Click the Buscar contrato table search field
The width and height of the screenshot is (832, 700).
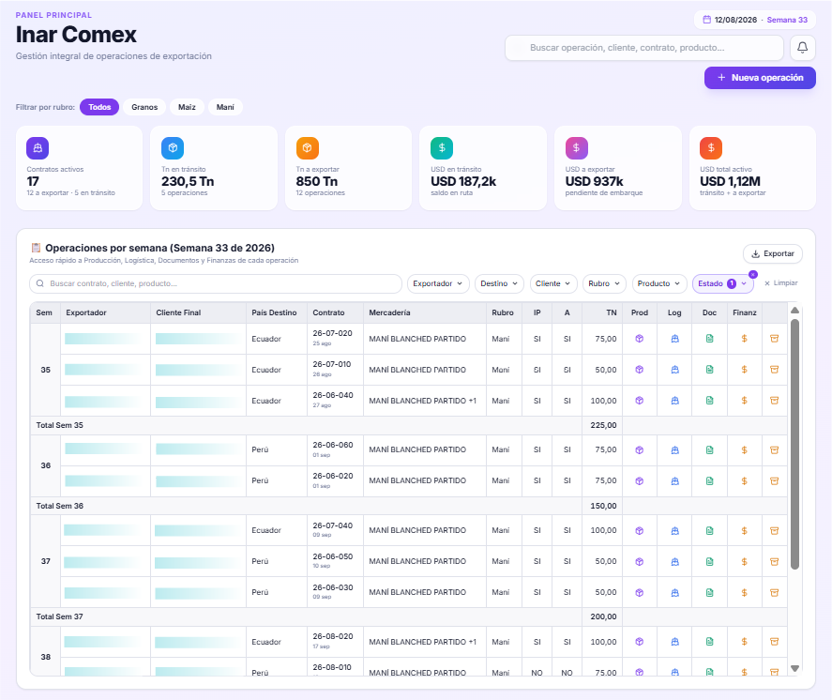pos(216,283)
